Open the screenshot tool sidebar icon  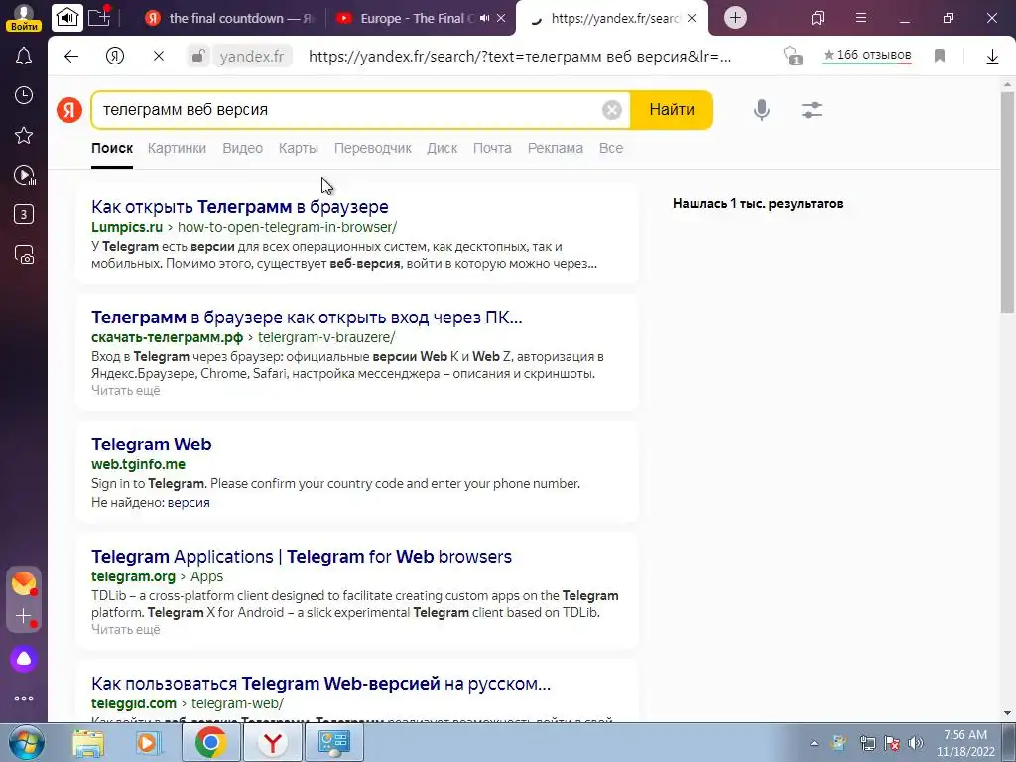coord(24,255)
